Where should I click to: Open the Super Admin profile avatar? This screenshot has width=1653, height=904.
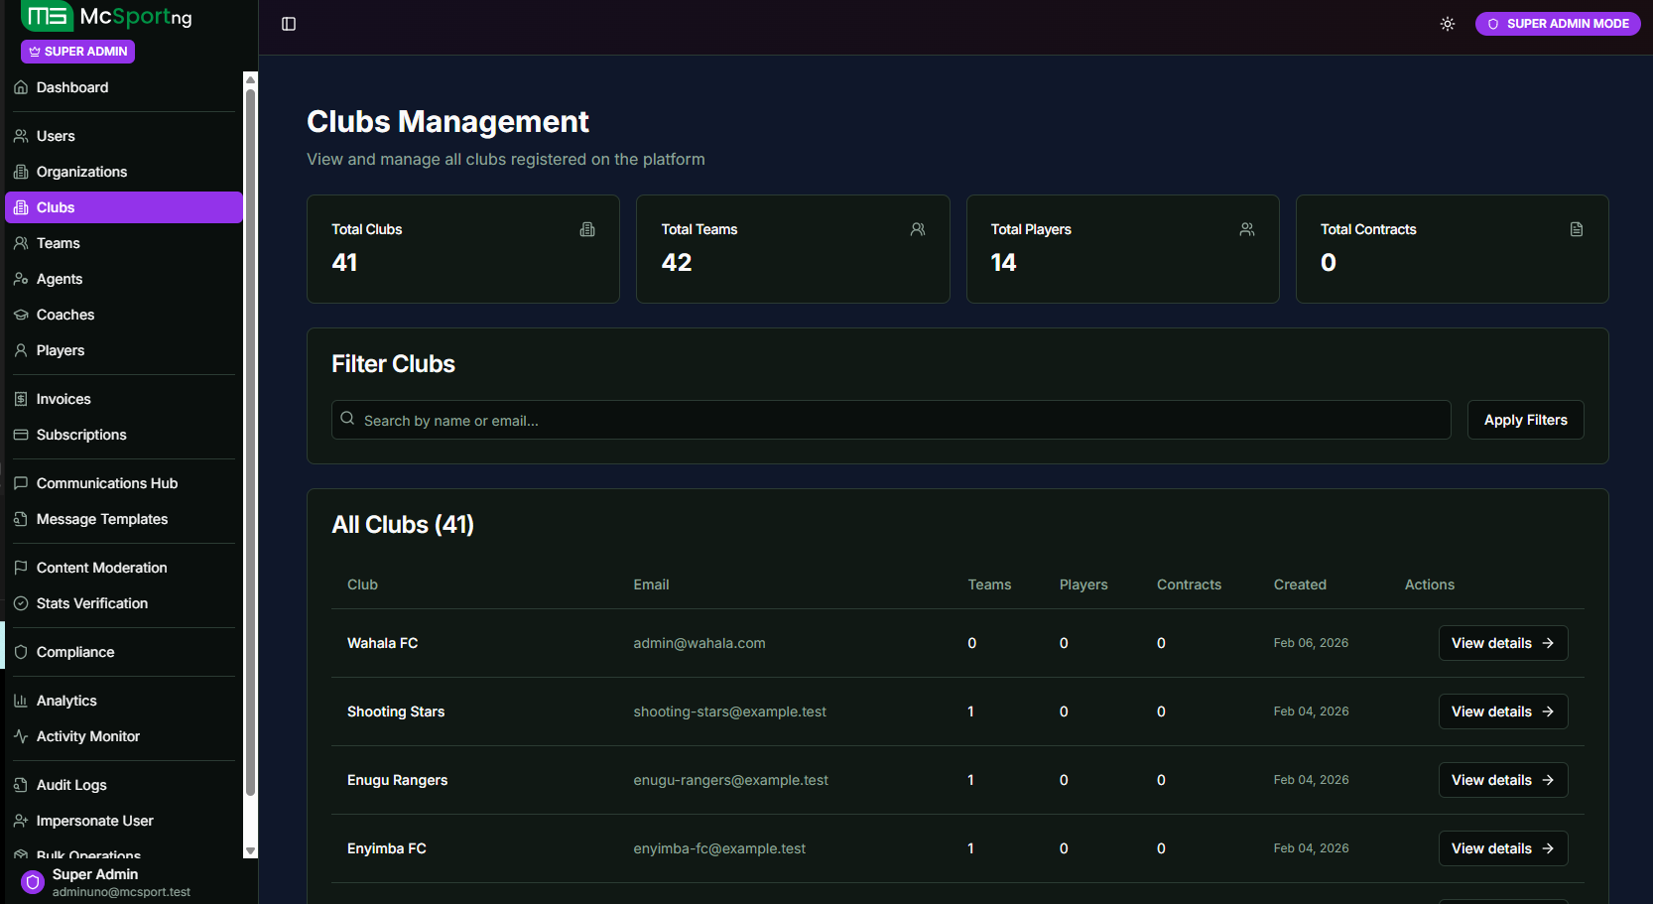[33, 882]
